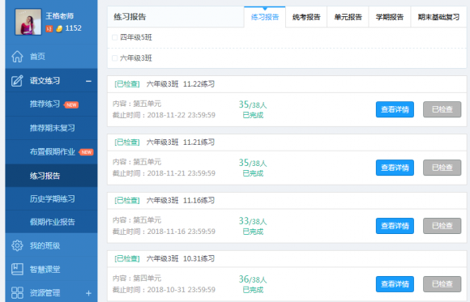Click the orange badge icon under teacher name

coord(49,29)
